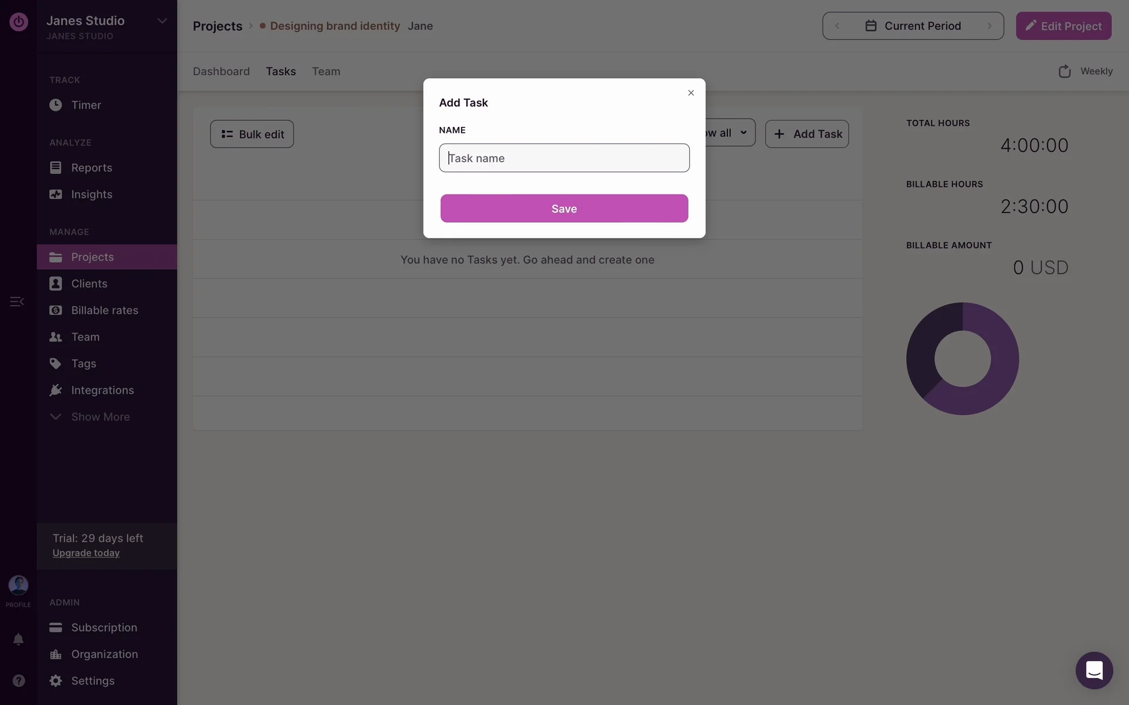The image size is (1129, 705).
Task: Open the Show all filter dropdown
Action: click(728, 133)
